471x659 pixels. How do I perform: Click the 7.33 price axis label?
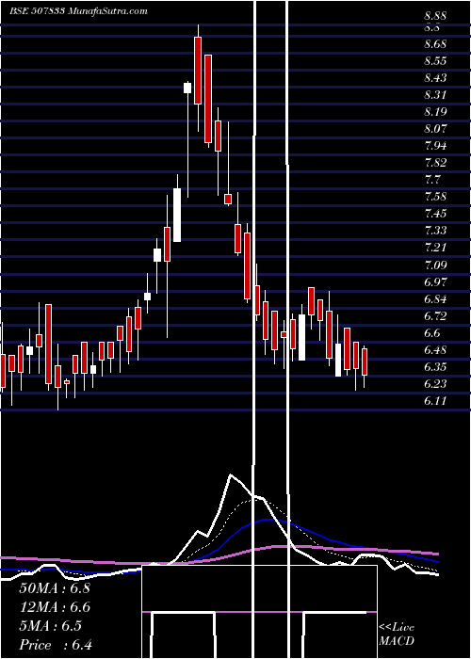(435, 231)
